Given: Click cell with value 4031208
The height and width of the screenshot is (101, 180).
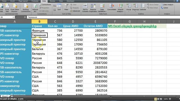Looking at the screenshot, I should (x=95, y=54).
